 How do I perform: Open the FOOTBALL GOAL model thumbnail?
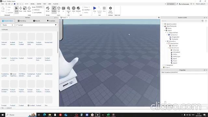(x=31, y=37)
